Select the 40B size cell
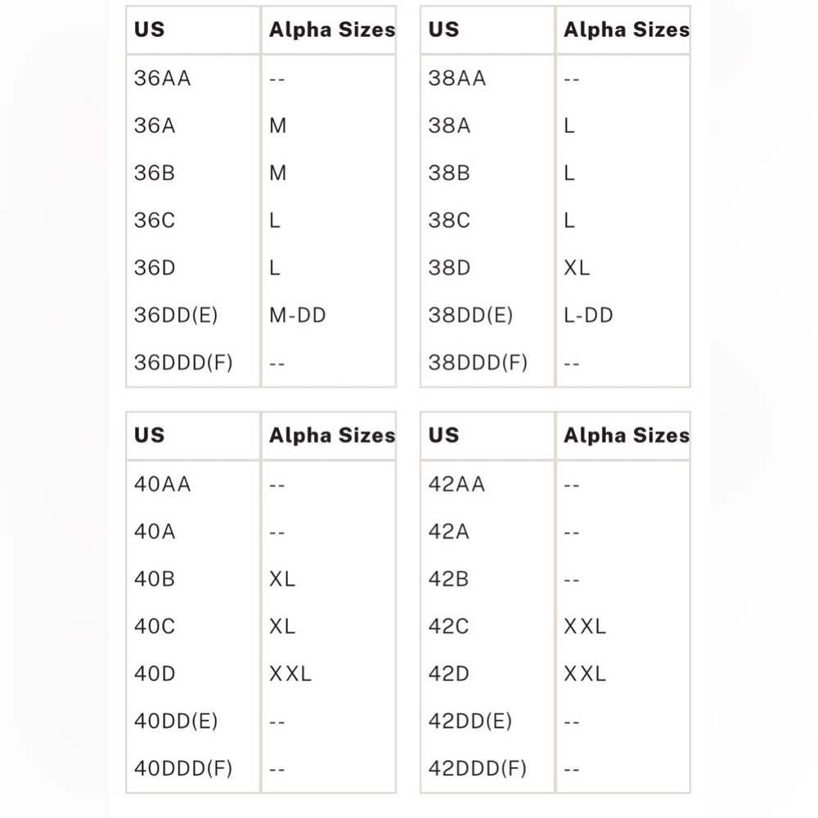The image size is (818, 818). [155, 579]
